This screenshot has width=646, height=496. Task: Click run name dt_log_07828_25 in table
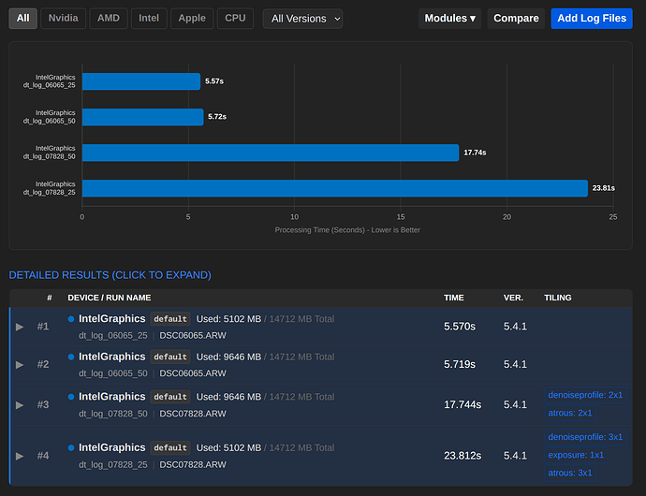click(x=113, y=465)
